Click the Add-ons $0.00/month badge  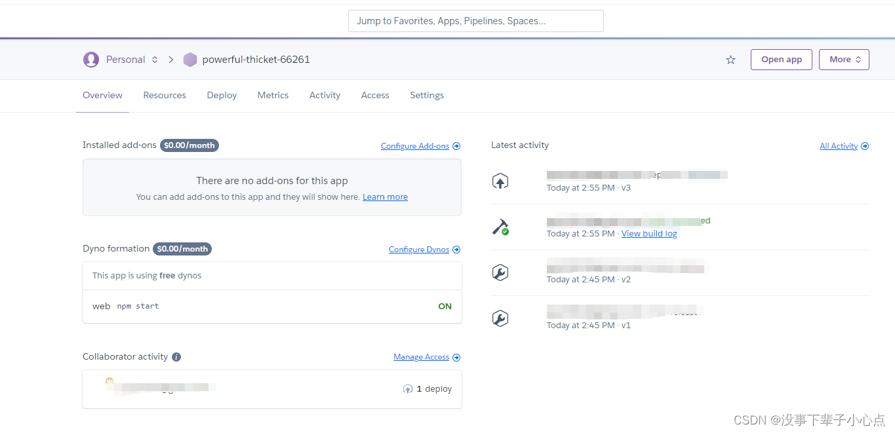coord(189,145)
